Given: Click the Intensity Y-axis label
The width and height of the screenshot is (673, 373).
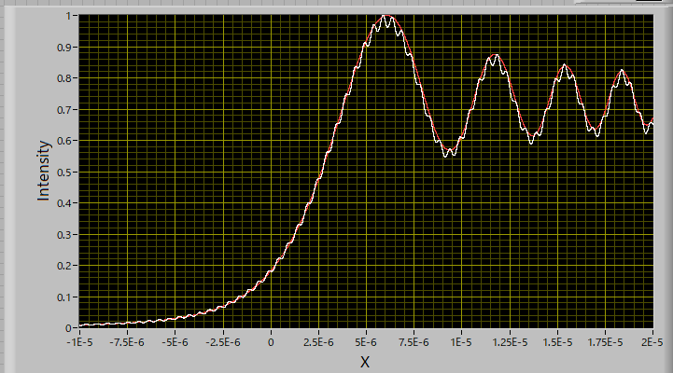Looking at the screenshot, I should pos(43,171).
